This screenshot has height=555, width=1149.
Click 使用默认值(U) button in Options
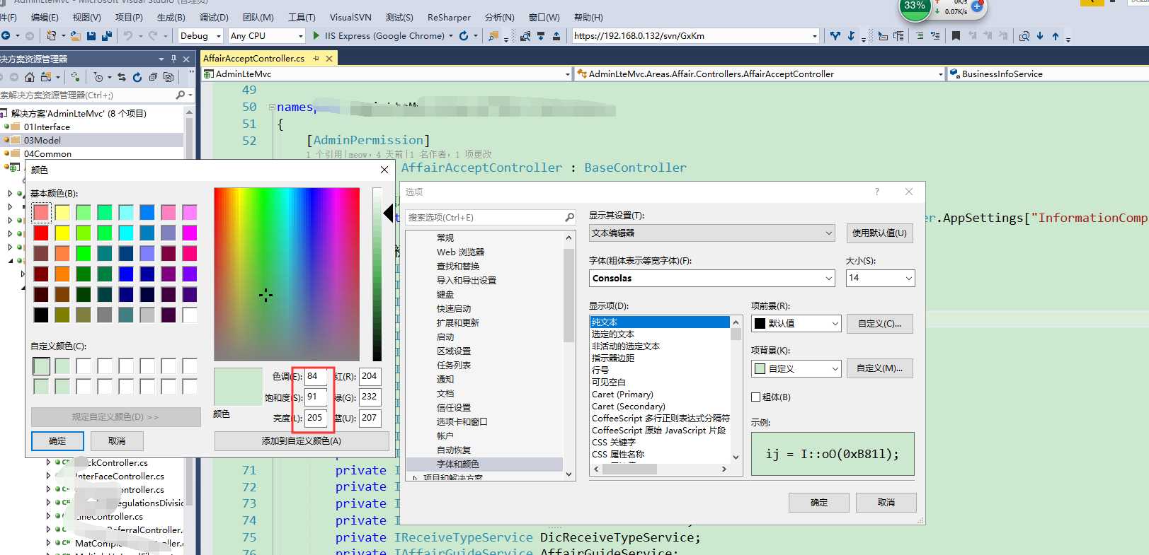click(879, 233)
